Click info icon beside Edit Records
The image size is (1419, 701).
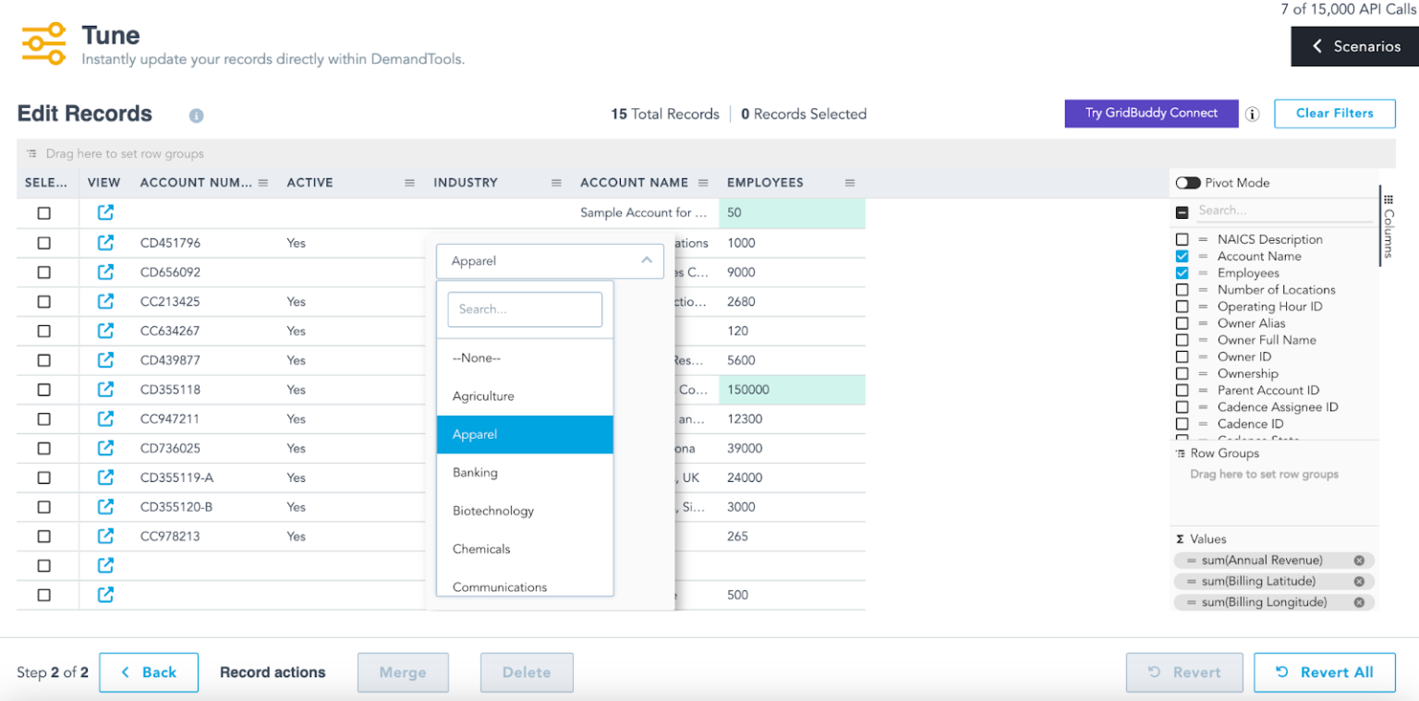pos(196,115)
